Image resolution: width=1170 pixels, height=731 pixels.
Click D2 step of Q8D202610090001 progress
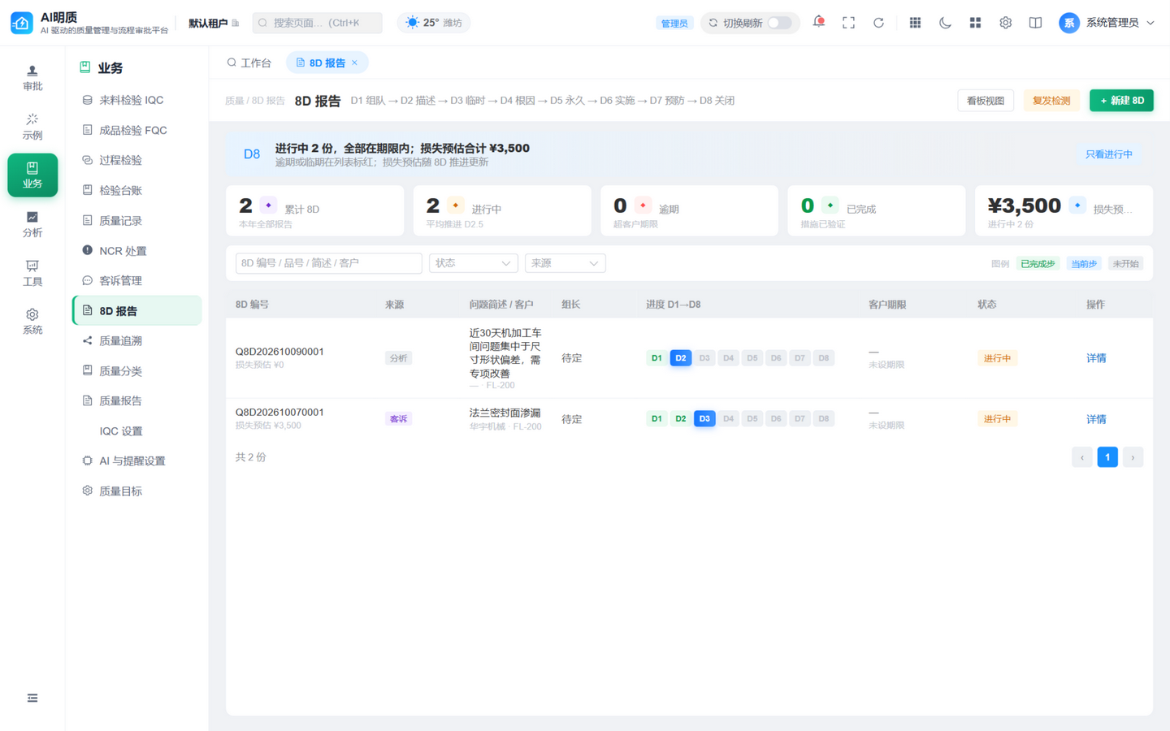point(680,358)
